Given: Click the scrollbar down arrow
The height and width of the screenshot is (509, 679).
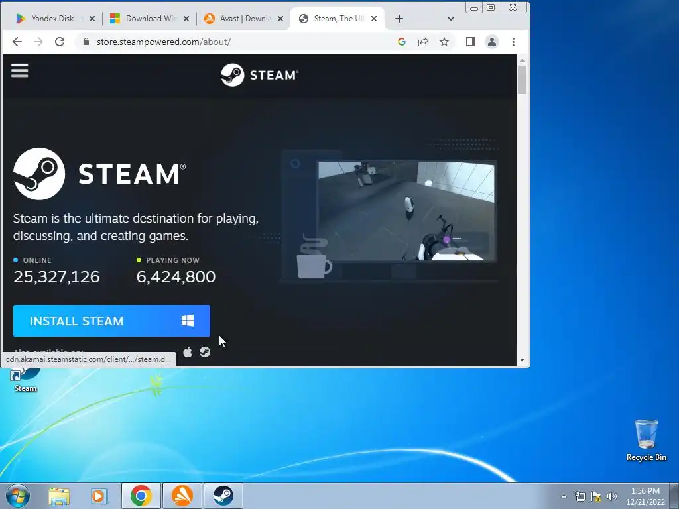Looking at the screenshot, I should pyautogui.click(x=522, y=360).
